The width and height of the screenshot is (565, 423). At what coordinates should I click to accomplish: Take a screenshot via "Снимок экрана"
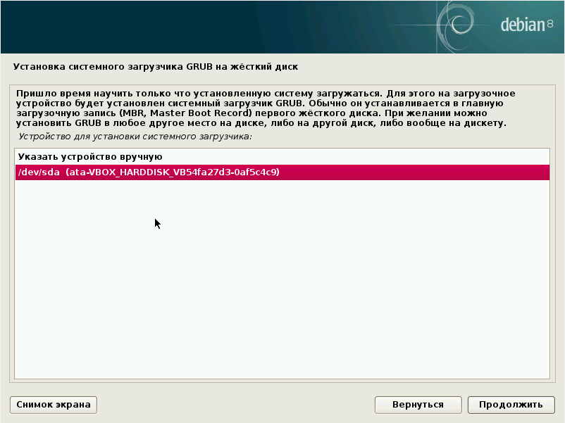(54, 405)
